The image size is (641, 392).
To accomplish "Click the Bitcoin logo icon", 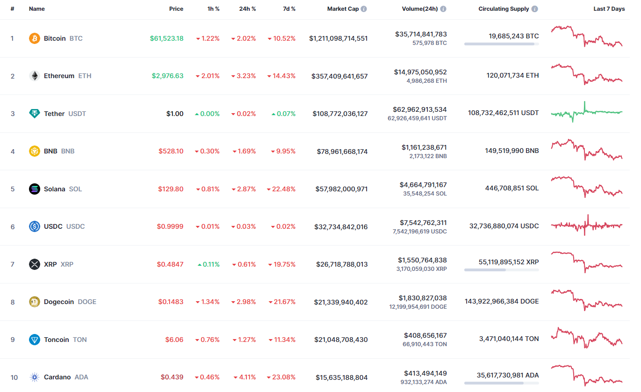I will 35,38.
